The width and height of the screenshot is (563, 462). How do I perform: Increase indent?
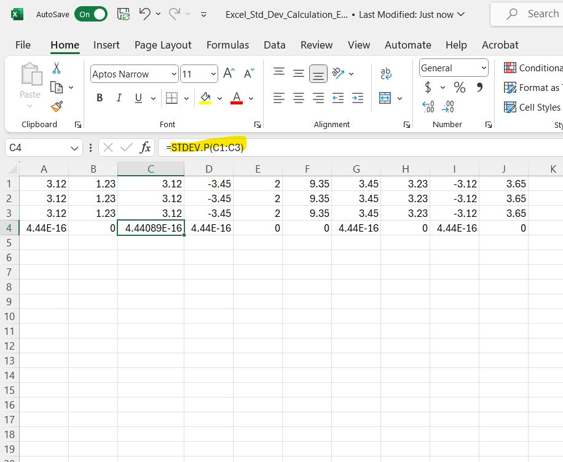(x=358, y=98)
